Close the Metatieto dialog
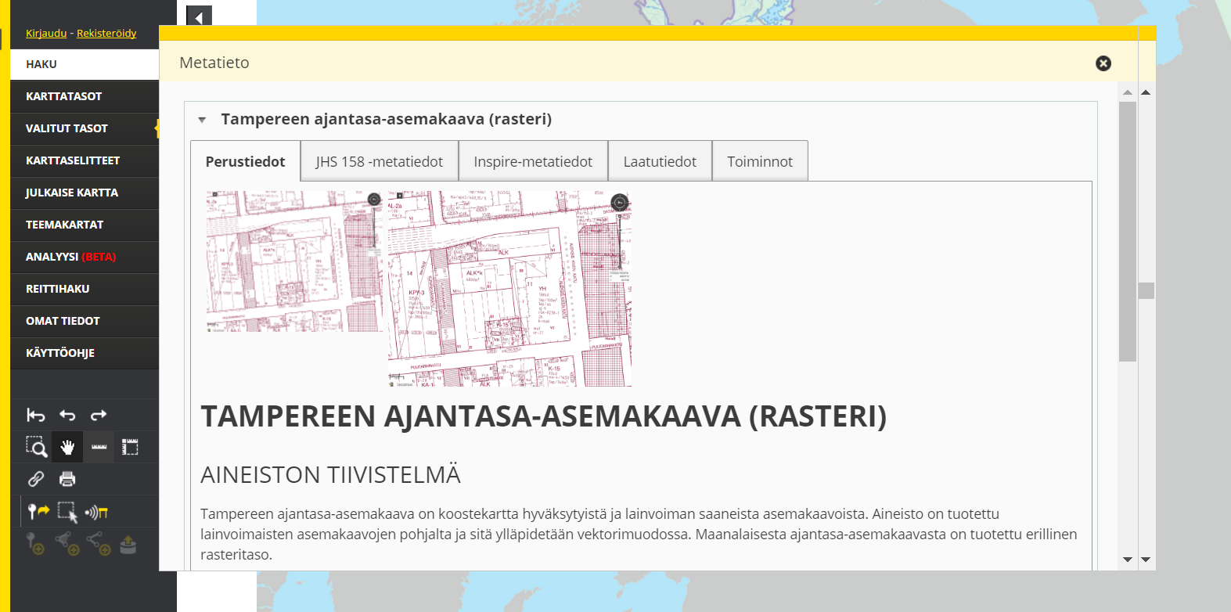The height and width of the screenshot is (612, 1231). (1103, 63)
